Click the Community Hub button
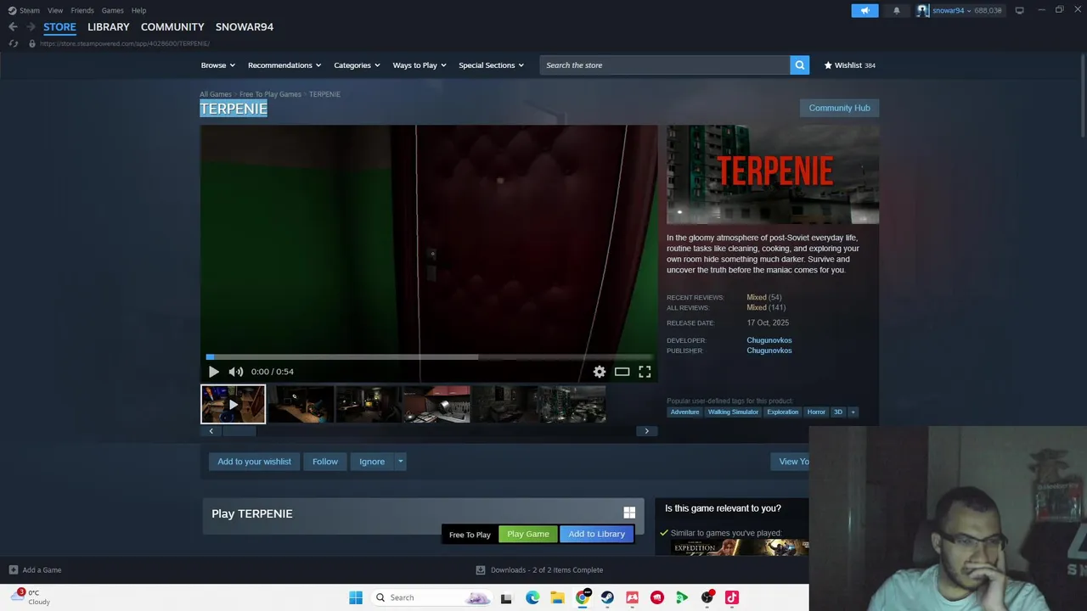The height and width of the screenshot is (611, 1087). [839, 108]
